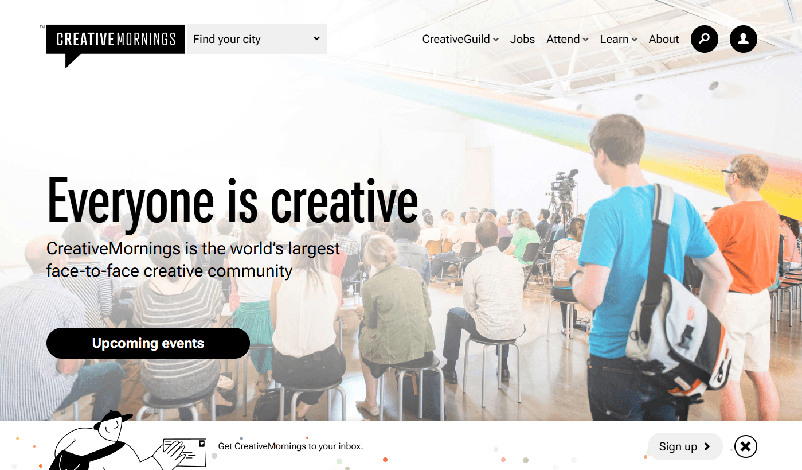Click the 'Everyone is creative' headline
The image size is (802, 470).
232,201
